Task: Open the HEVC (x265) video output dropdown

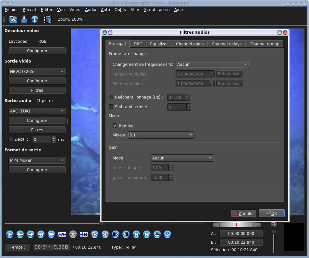Action: pos(37,72)
